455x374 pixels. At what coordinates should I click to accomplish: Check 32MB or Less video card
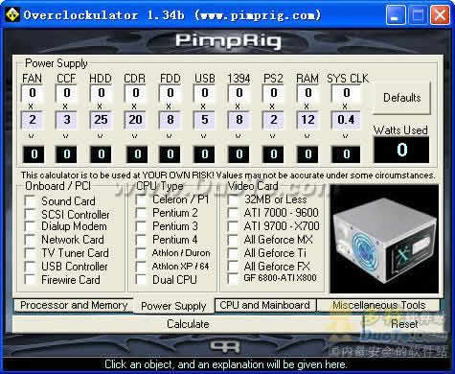pyautogui.click(x=233, y=199)
